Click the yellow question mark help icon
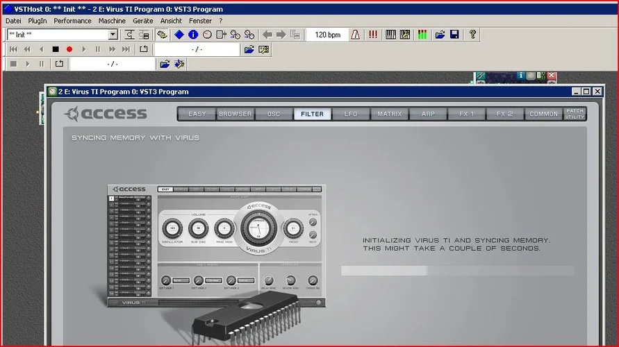This screenshot has width=619, height=347. coord(473,35)
